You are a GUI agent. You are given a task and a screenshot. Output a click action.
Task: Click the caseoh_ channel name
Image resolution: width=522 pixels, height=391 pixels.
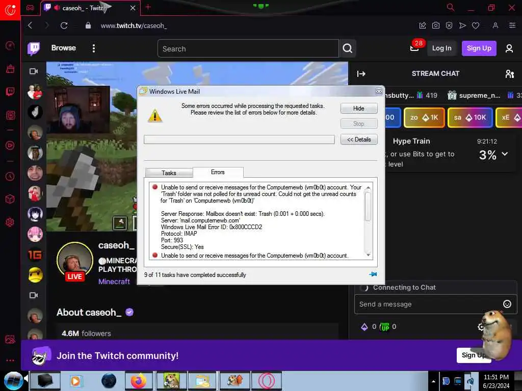coord(117,245)
